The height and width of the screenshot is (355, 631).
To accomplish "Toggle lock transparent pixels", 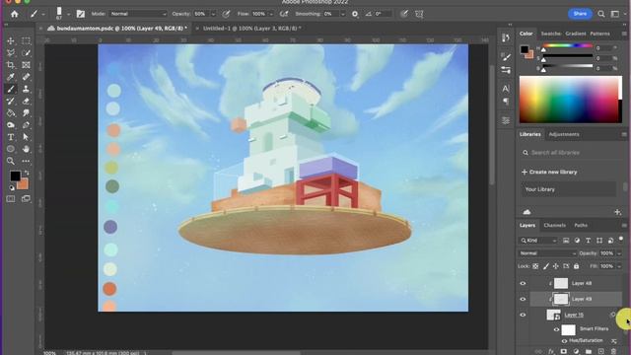I will tap(535, 266).
